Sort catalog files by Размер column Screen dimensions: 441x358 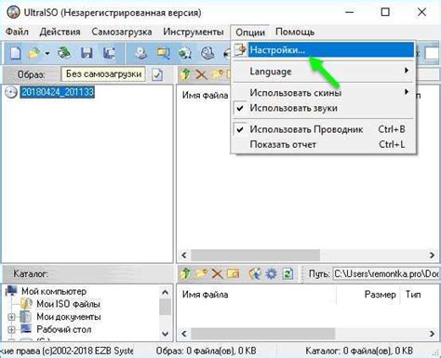click(x=381, y=294)
